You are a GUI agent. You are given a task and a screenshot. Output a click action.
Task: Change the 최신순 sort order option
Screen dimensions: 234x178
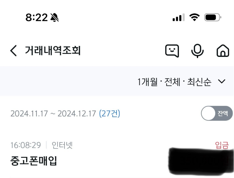point(199,82)
